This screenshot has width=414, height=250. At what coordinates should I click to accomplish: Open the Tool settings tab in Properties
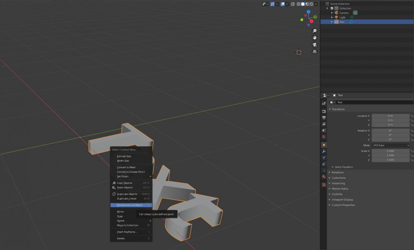click(324, 103)
